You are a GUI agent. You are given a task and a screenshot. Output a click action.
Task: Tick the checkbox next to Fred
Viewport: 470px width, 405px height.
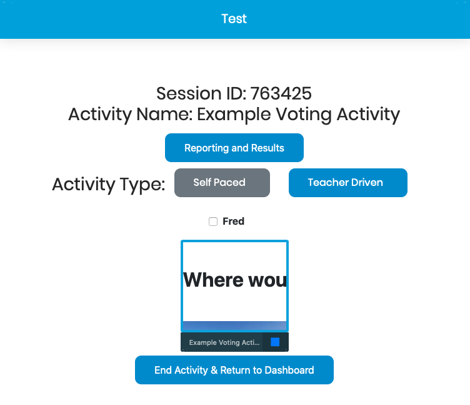213,222
